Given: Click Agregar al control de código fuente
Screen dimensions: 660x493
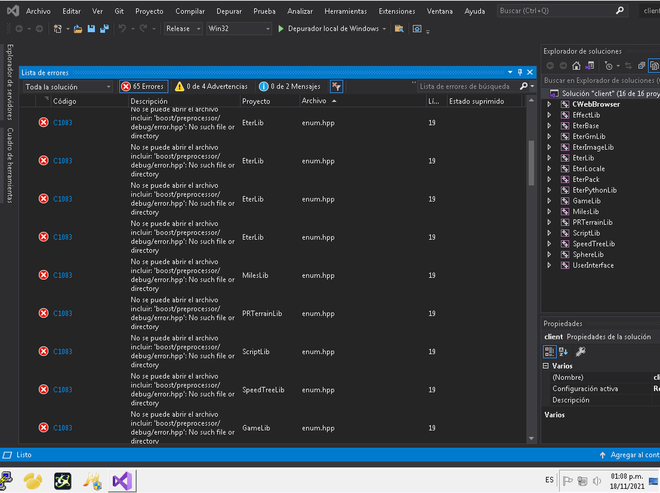Looking at the screenshot, I should pyautogui.click(x=629, y=455).
